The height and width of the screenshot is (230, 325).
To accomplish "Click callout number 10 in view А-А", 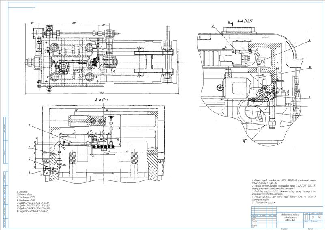I will (x=310, y=67).
